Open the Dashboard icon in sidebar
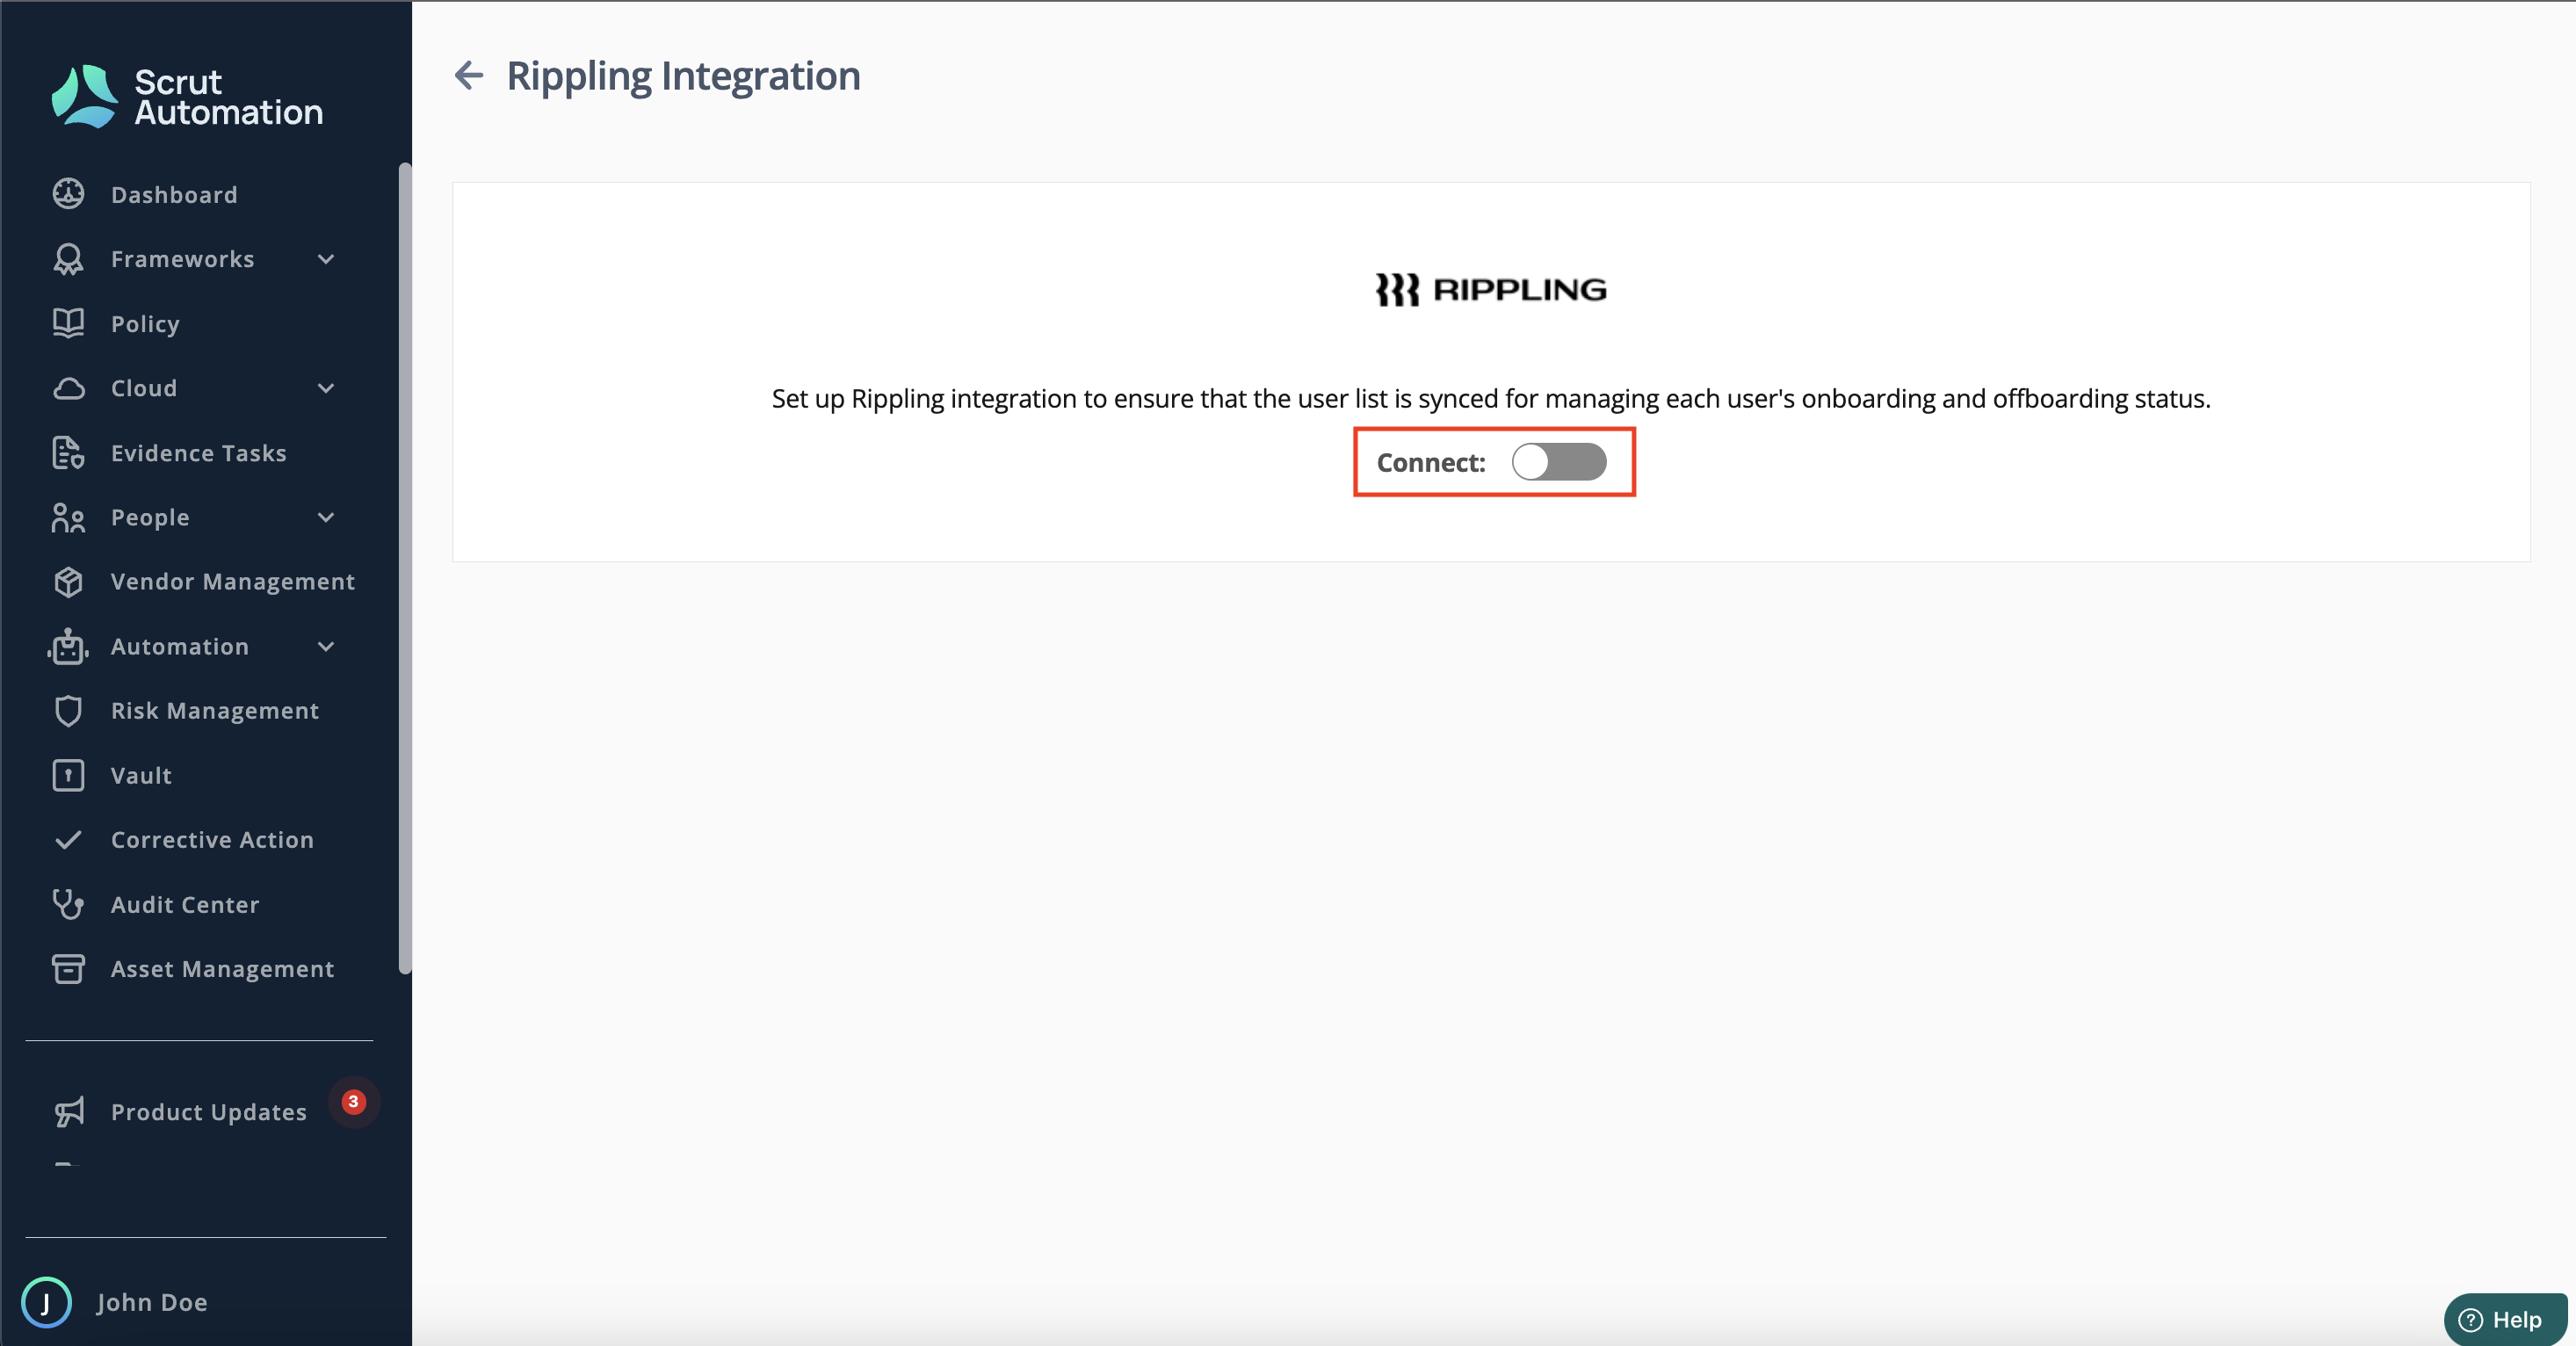Image resolution: width=2576 pixels, height=1346 pixels. 68,194
